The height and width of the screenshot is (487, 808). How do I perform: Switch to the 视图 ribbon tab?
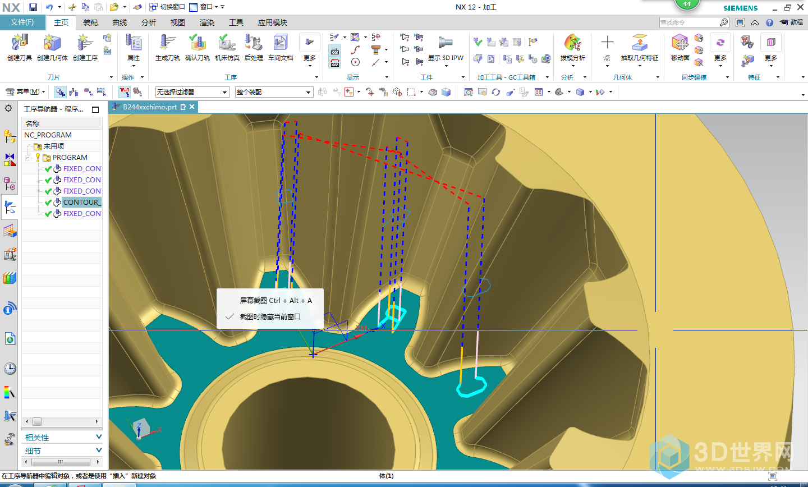tap(178, 22)
